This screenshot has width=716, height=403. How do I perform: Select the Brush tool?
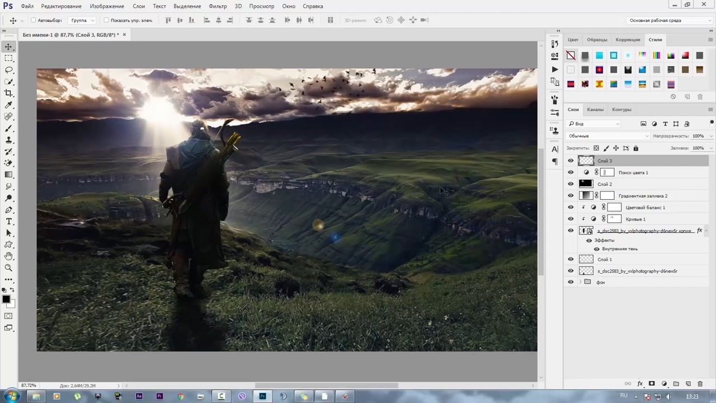coord(8,128)
